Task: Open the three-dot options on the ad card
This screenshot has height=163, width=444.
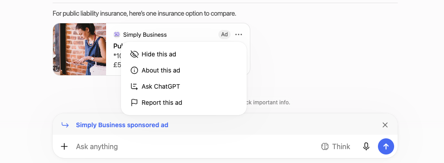Action: [x=239, y=34]
